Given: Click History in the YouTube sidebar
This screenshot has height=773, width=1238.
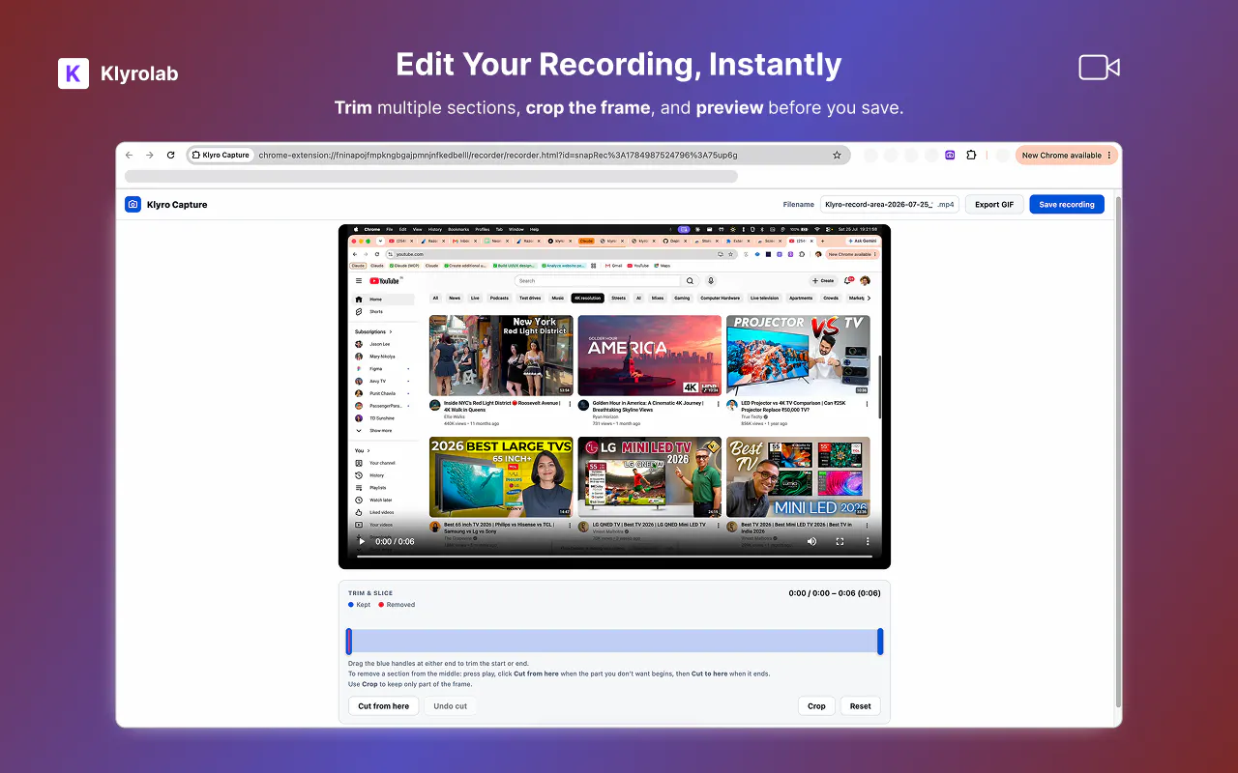Looking at the screenshot, I should point(377,475).
